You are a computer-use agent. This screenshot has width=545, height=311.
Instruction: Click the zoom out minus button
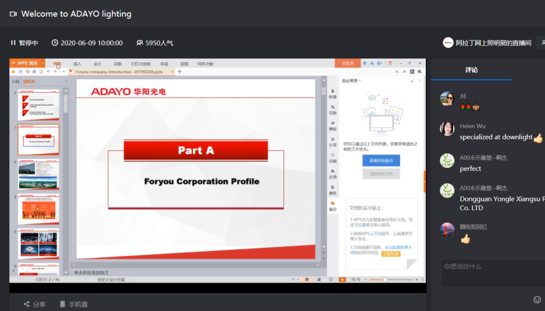[x=365, y=279]
